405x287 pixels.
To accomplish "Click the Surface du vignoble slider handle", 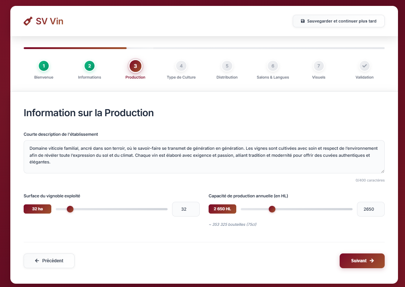I will pyautogui.click(x=70, y=209).
